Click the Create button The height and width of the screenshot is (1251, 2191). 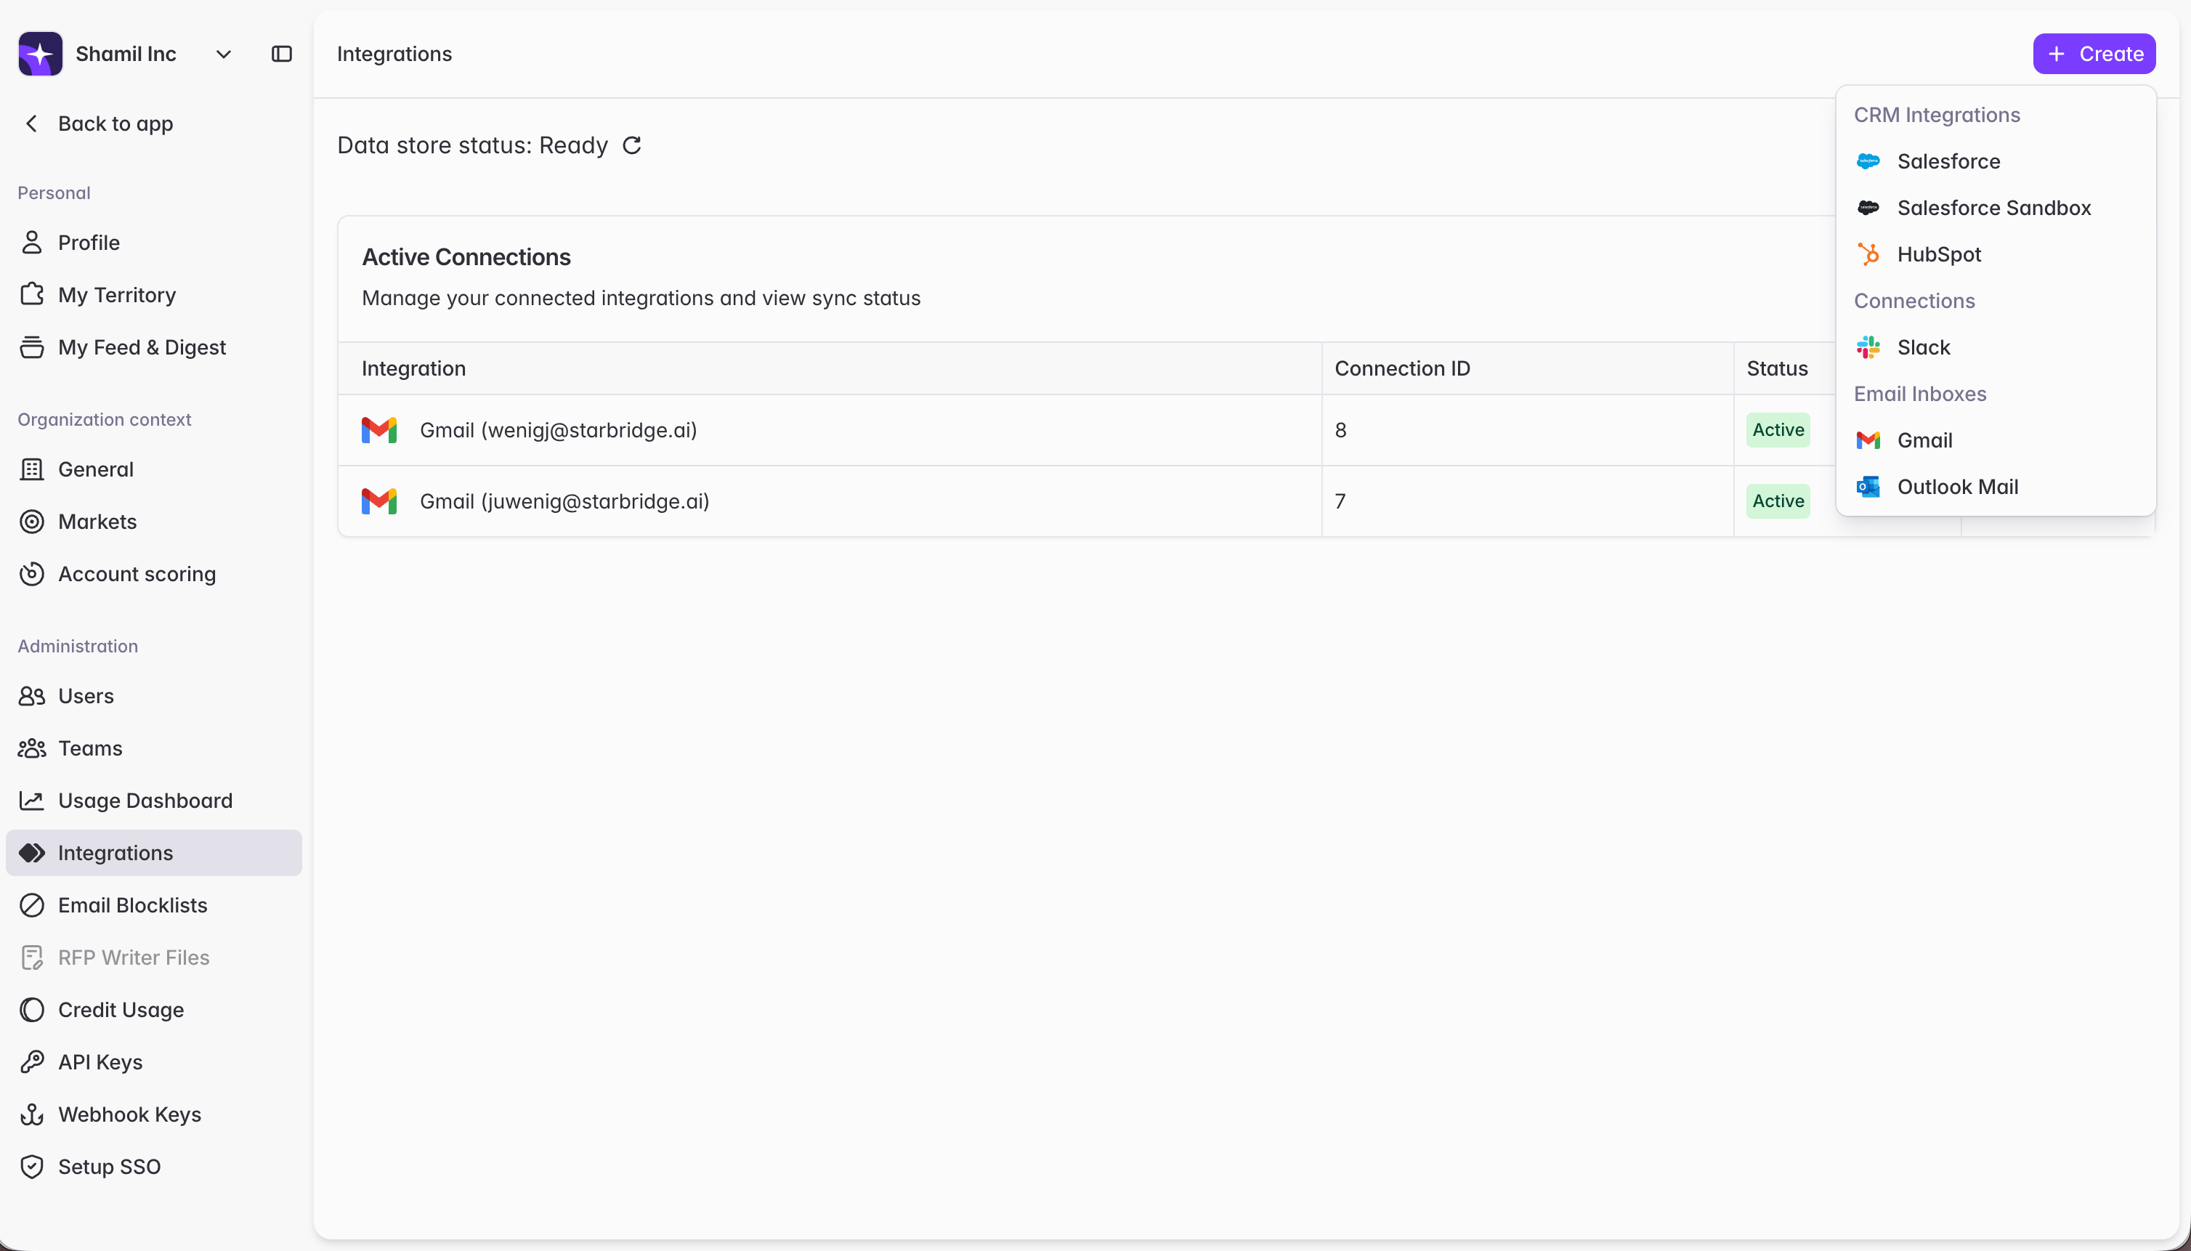[x=2094, y=54]
